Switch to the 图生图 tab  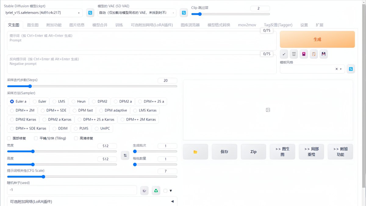pyautogui.click(x=33, y=25)
